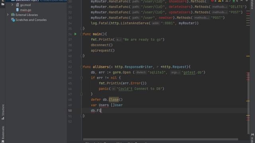Click the dbconnect() call
255x143 pixels.
tap(102, 45)
